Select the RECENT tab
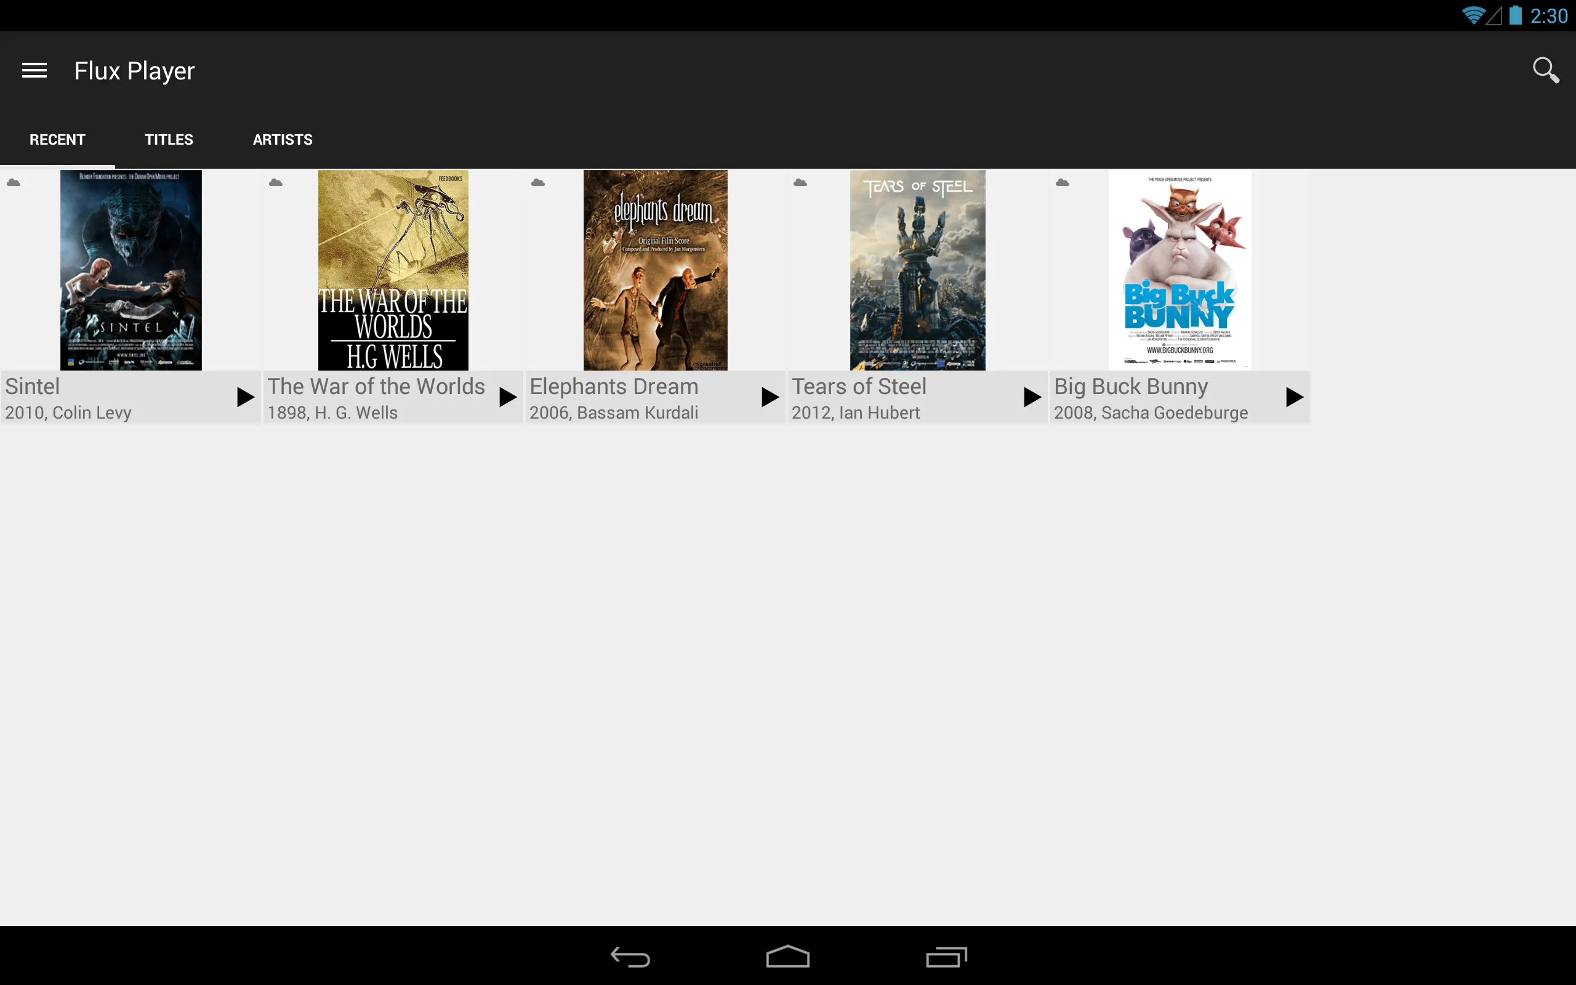This screenshot has height=985, width=1576. pos(57,140)
